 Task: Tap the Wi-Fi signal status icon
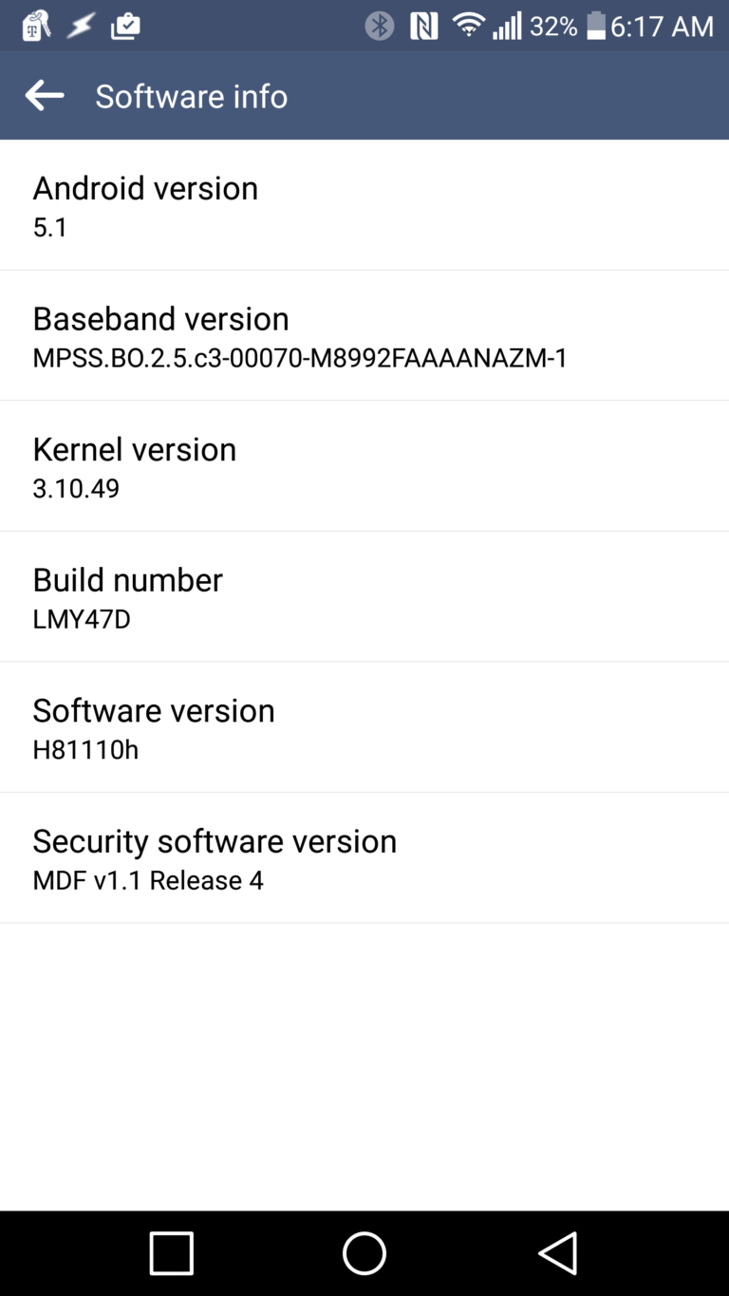tap(468, 26)
